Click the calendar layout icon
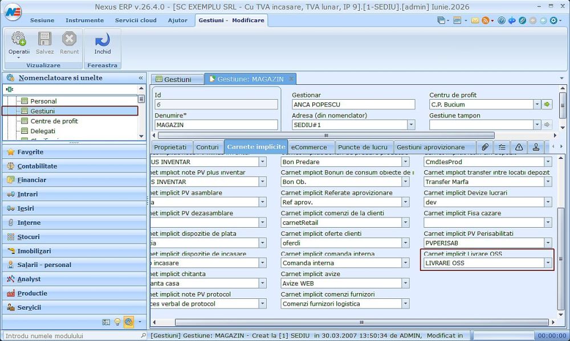570x341 pixels. click(x=457, y=20)
